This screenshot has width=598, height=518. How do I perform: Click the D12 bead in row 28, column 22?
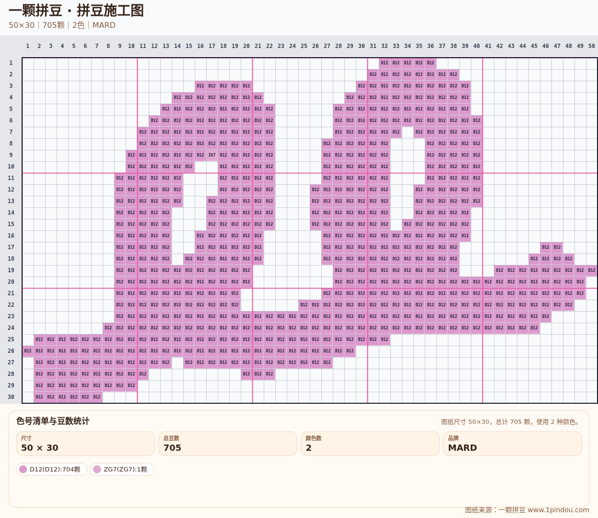[270, 374]
